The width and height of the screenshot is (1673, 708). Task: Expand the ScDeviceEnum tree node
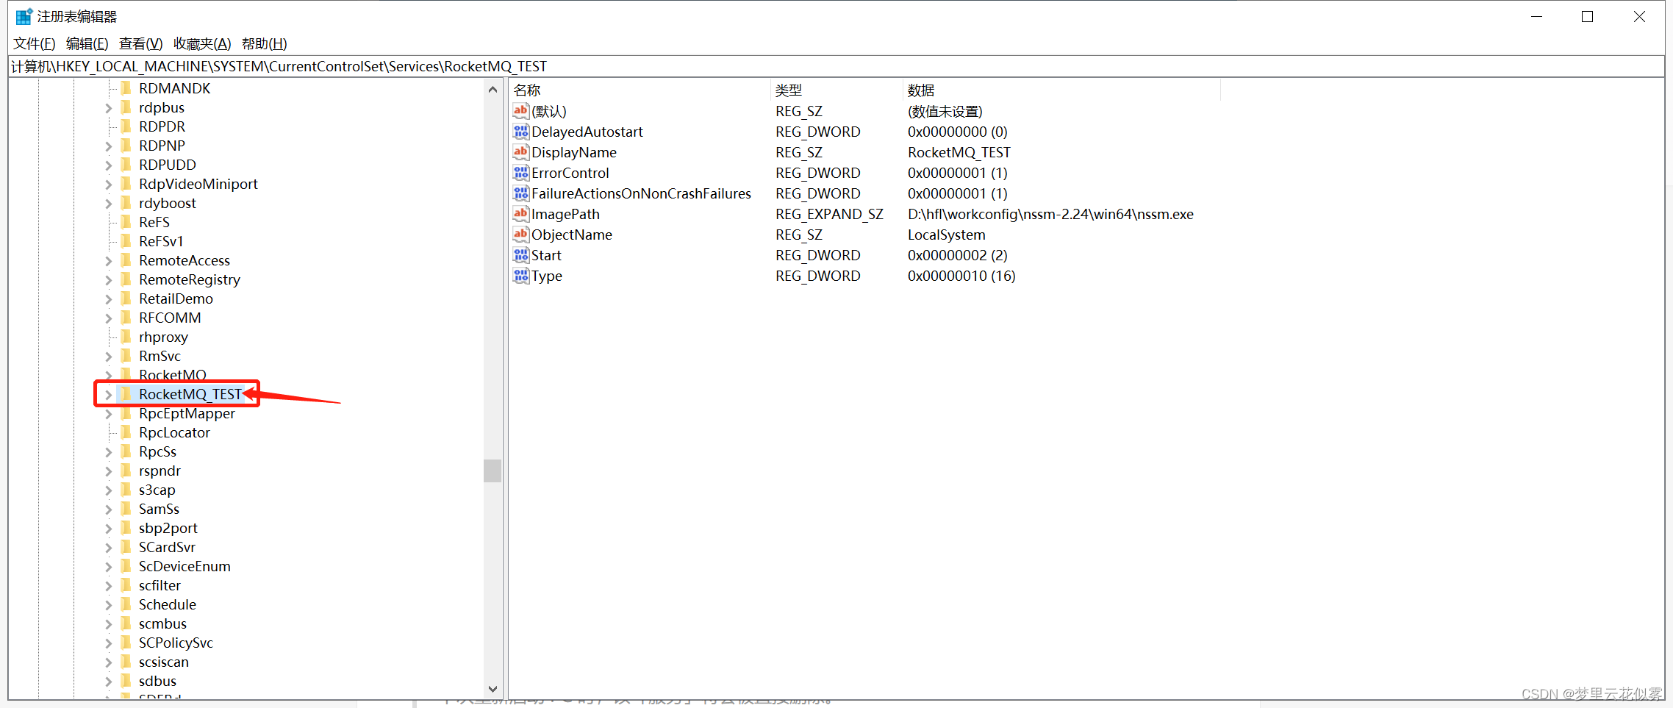pos(109,567)
